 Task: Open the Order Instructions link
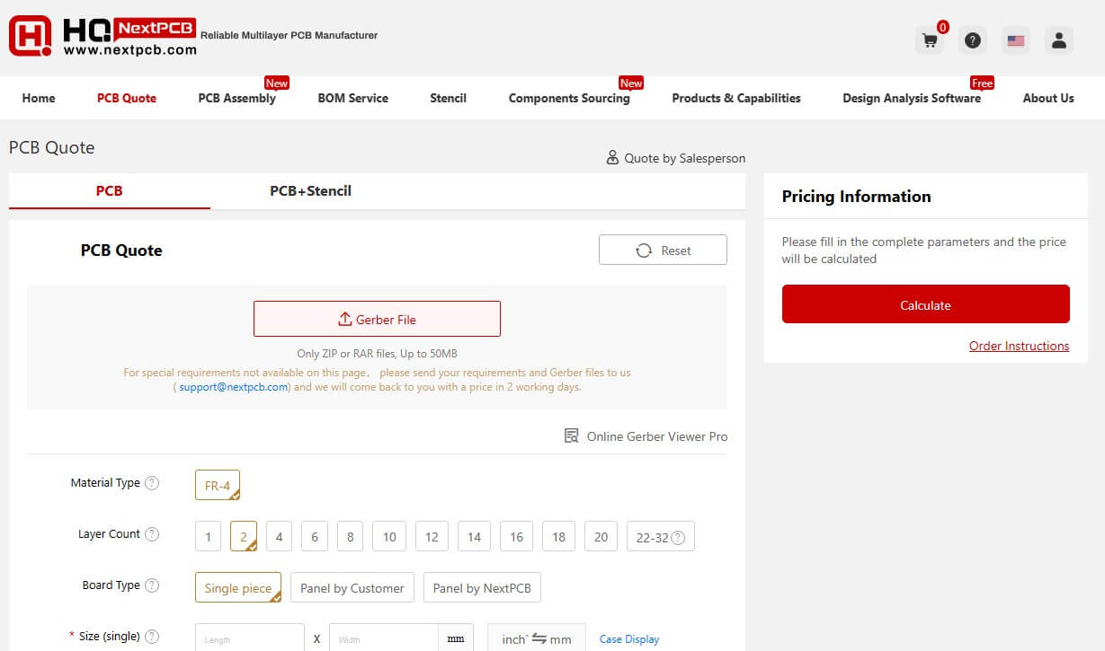(1019, 346)
